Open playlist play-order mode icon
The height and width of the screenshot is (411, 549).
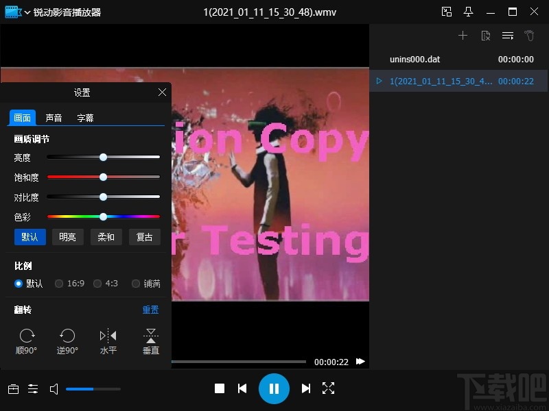coord(508,36)
